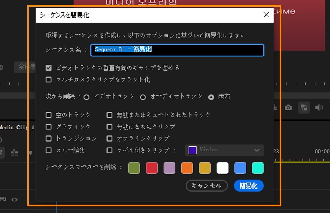
Task: Enable マルチカメラクリップをフラット化 checkbox
Action: point(49,80)
